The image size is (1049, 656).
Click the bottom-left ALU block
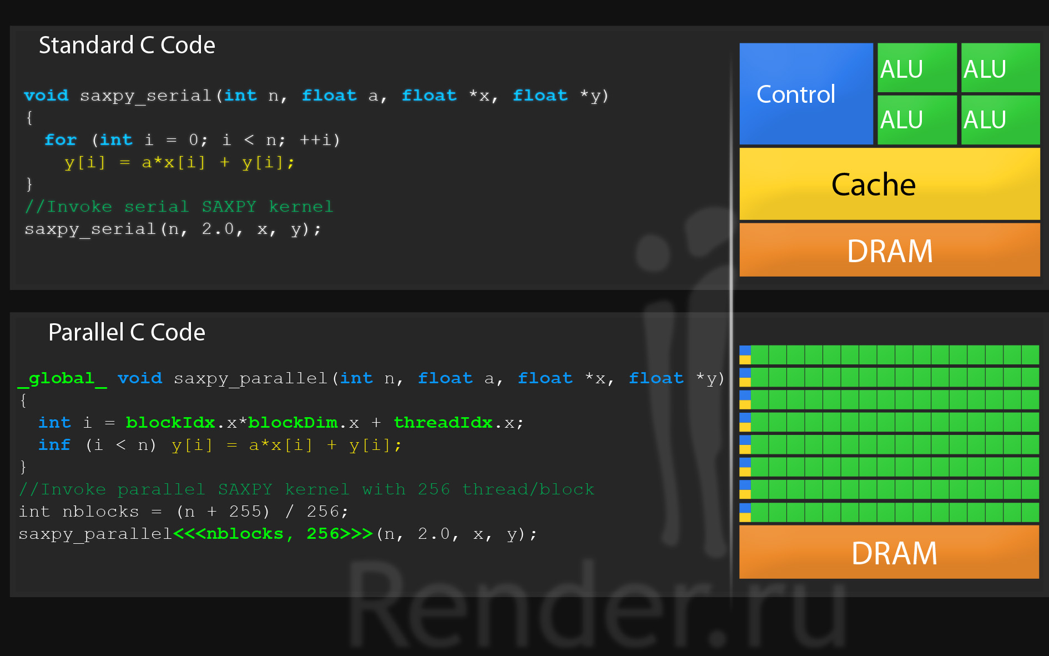point(916,120)
